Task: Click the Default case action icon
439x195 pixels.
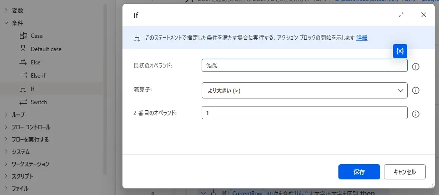Action: tap(23, 49)
